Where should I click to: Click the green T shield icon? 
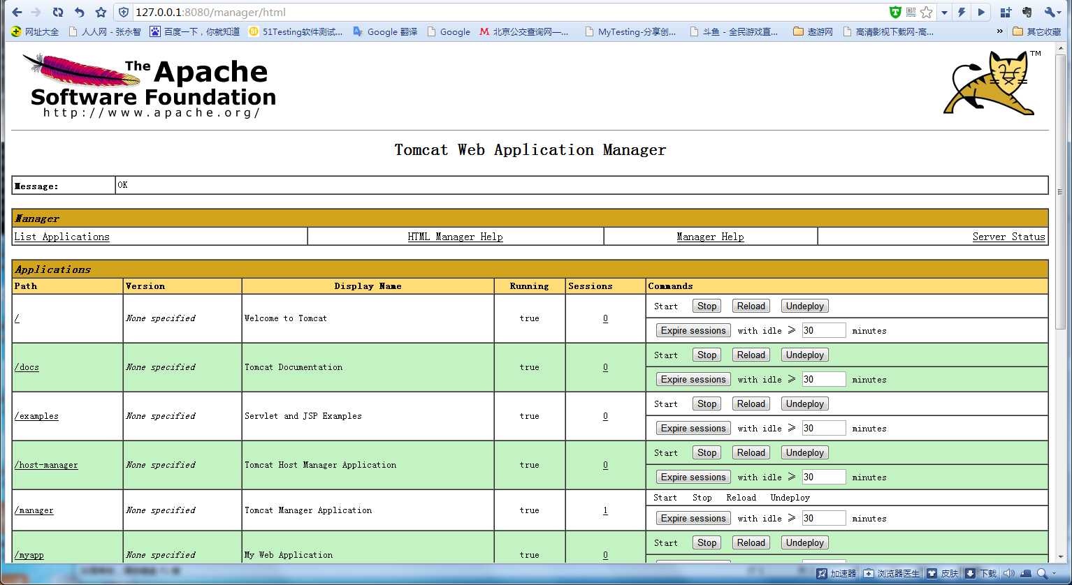click(895, 12)
